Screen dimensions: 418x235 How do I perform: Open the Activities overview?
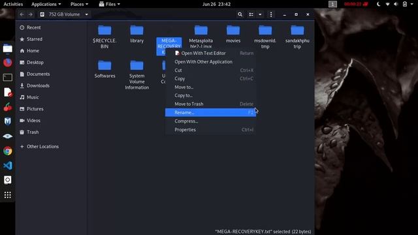tap(13, 4)
